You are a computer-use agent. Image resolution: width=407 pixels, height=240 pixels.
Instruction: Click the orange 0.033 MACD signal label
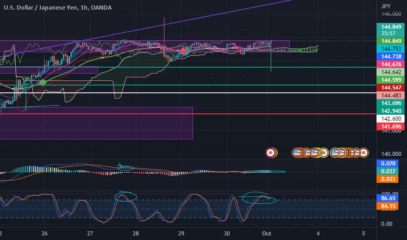(x=387, y=179)
